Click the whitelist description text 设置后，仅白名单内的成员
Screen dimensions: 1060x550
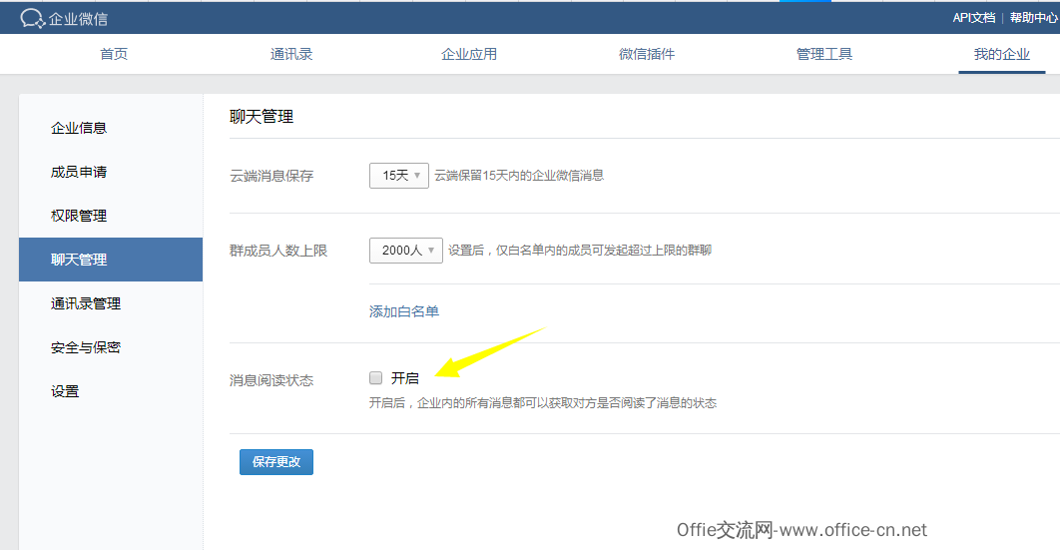point(580,250)
